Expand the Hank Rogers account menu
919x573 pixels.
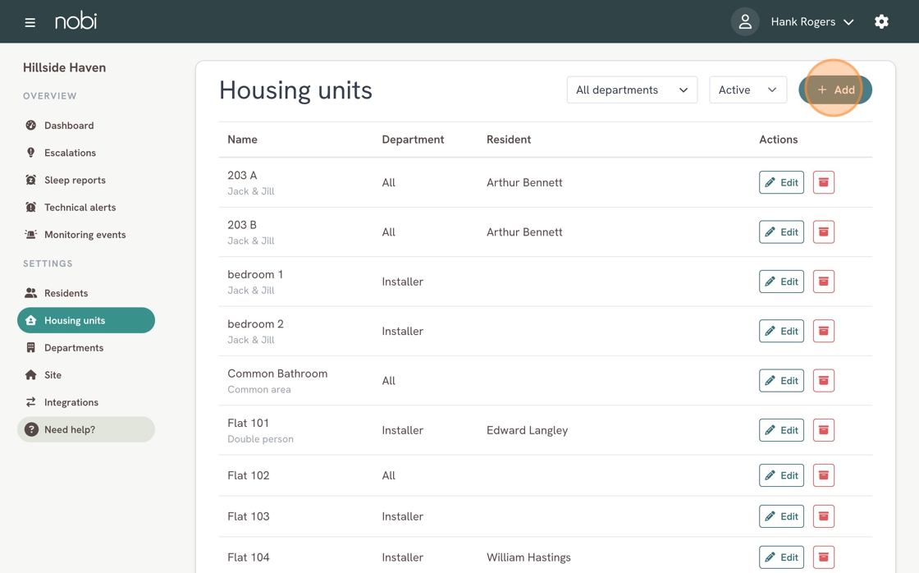(x=812, y=21)
